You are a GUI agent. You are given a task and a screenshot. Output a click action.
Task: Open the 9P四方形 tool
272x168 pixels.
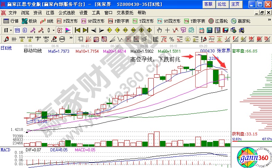point(93,21)
